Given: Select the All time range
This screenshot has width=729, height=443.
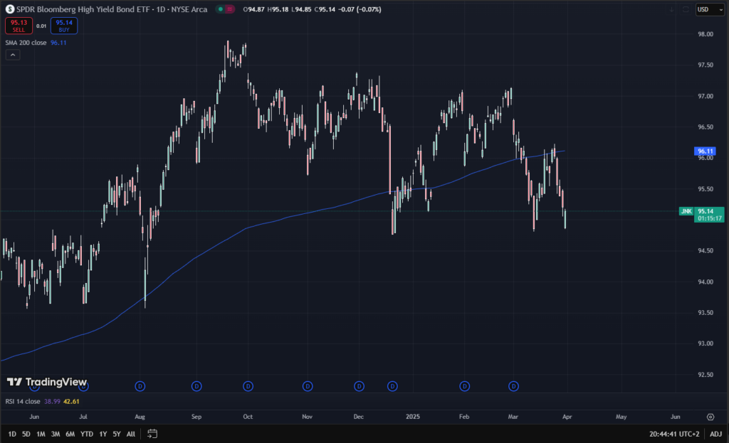Looking at the screenshot, I should tap(131, 434).
